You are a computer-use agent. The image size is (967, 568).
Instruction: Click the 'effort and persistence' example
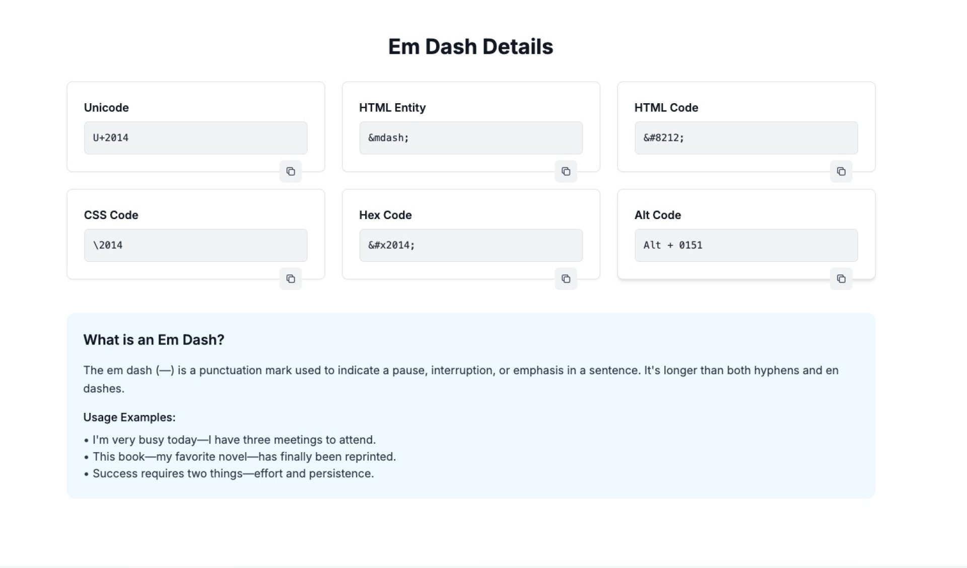point(233,473)
